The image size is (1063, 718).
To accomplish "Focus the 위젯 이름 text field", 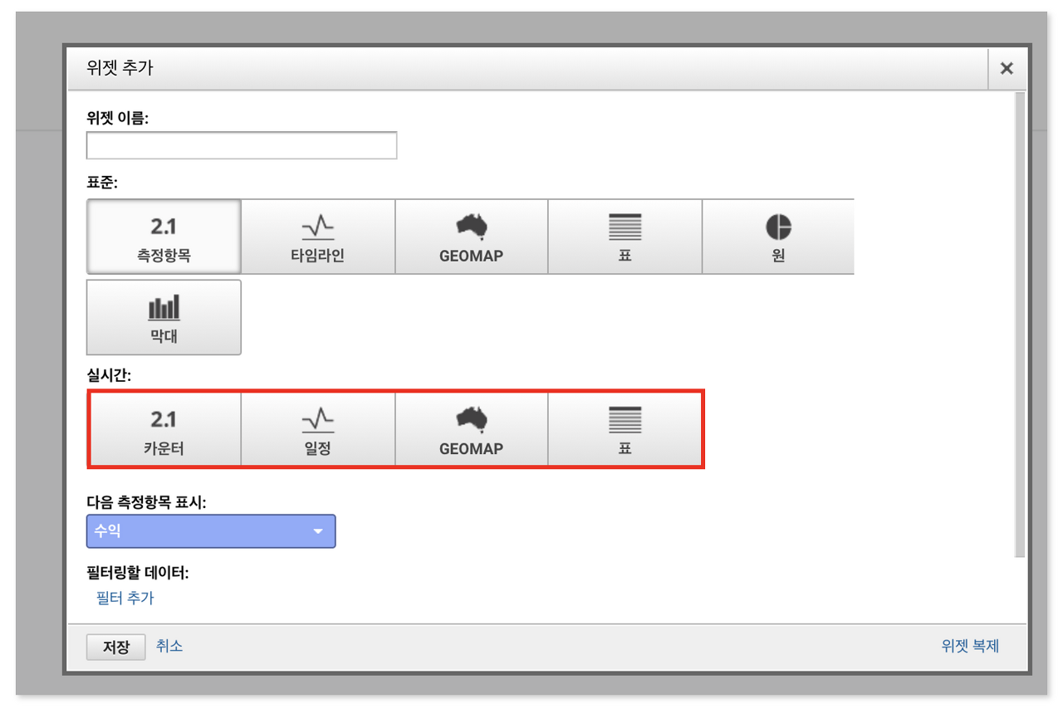I will 242,145.
